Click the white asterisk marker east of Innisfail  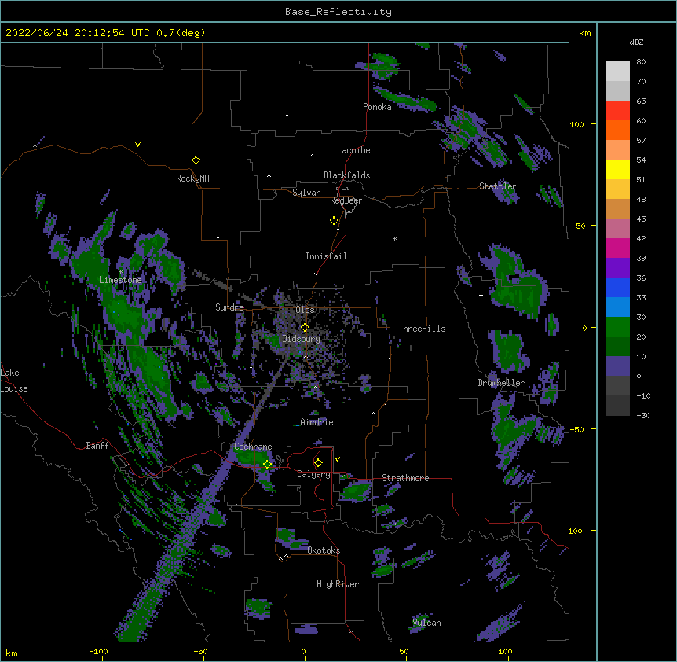pyautogui.click(x=394, y=238)
